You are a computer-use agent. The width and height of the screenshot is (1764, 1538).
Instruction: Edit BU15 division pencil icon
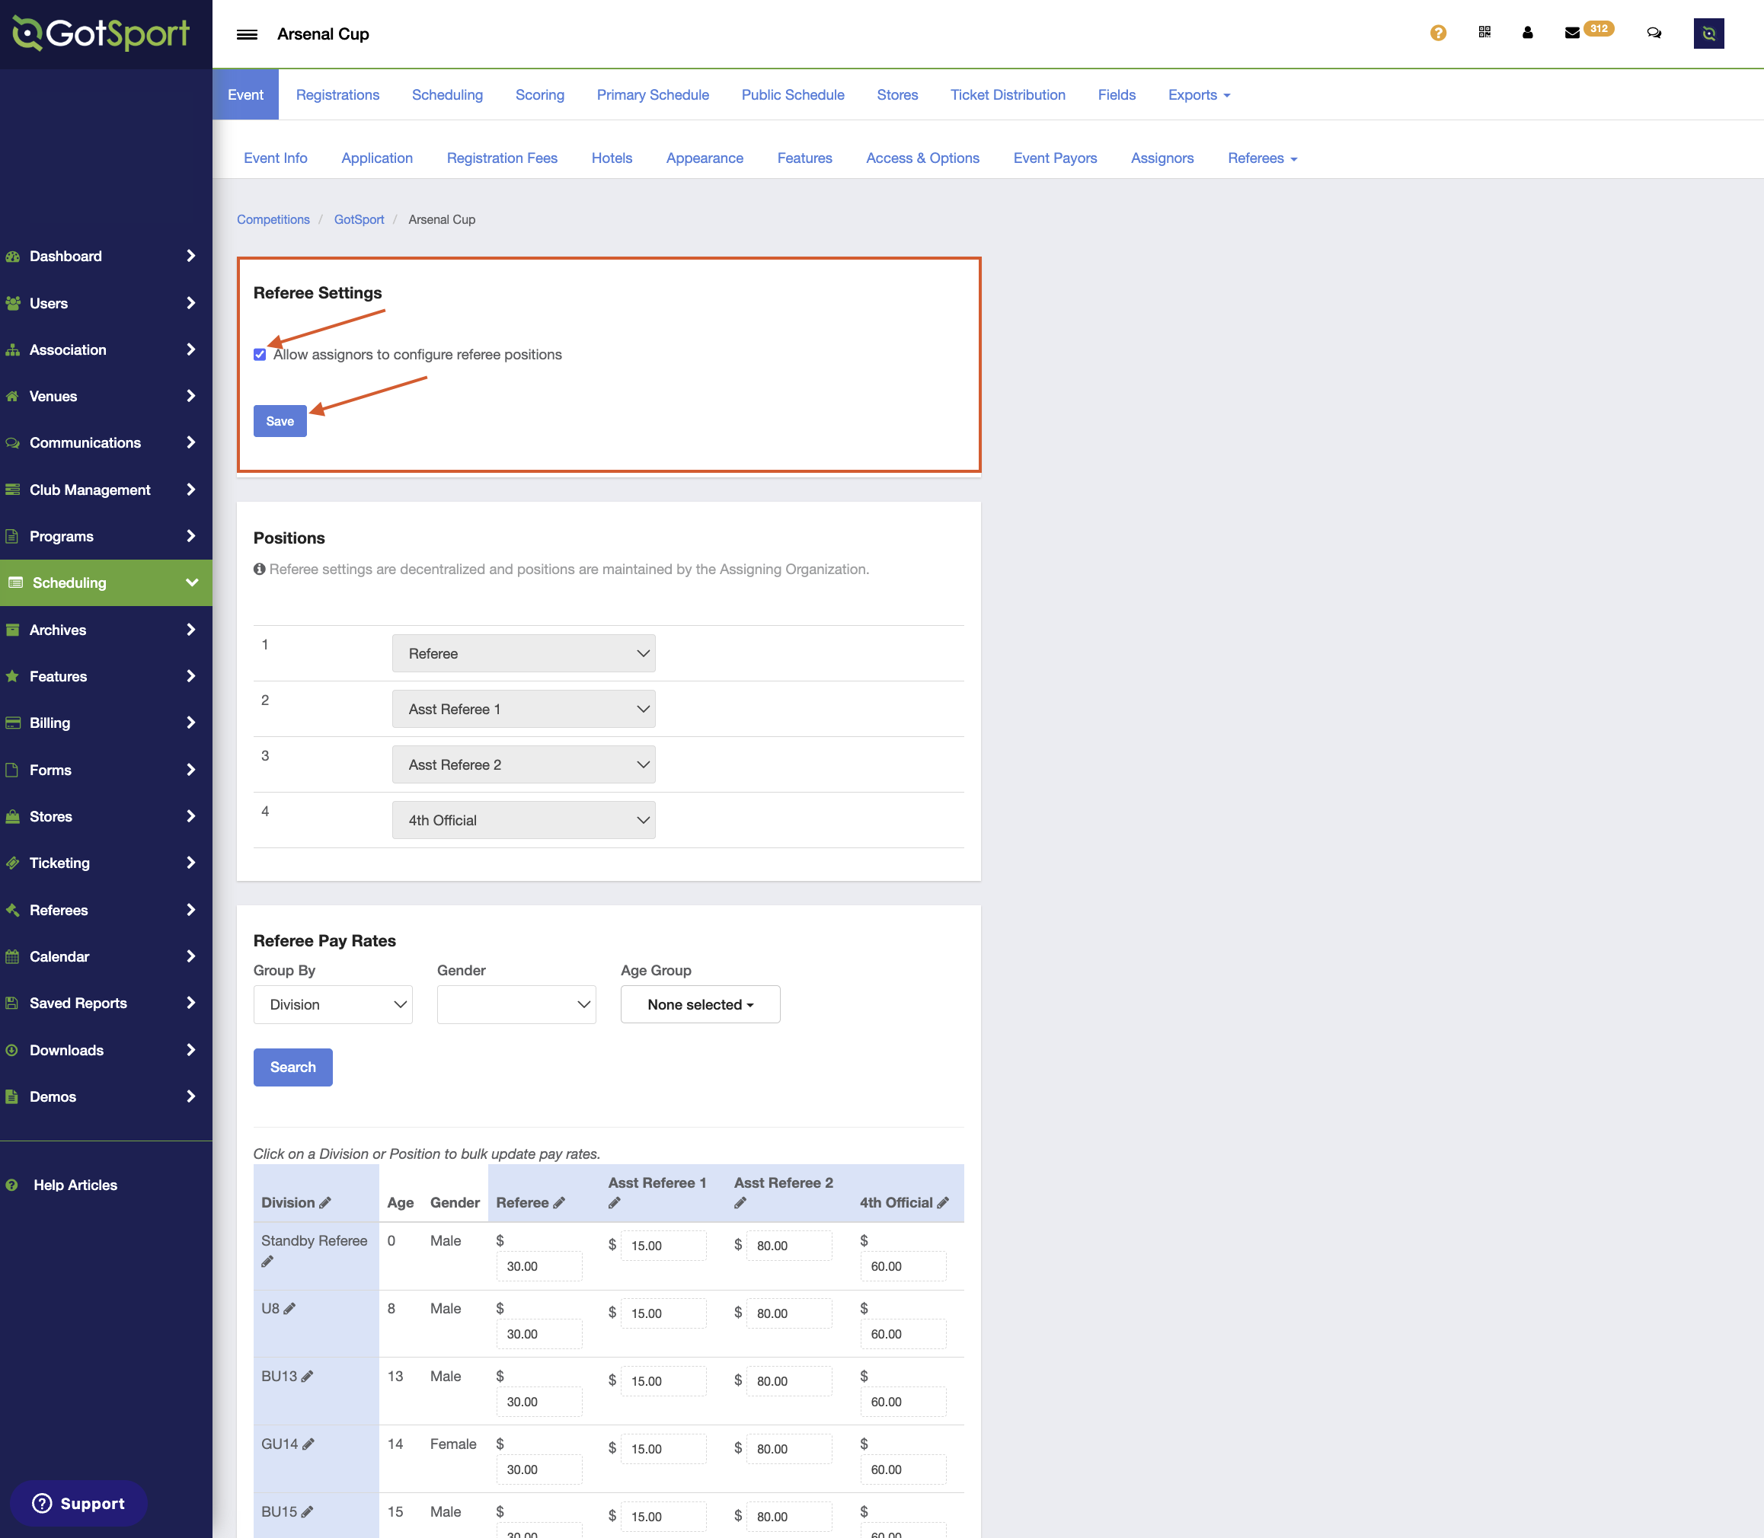coord(307,1512)
